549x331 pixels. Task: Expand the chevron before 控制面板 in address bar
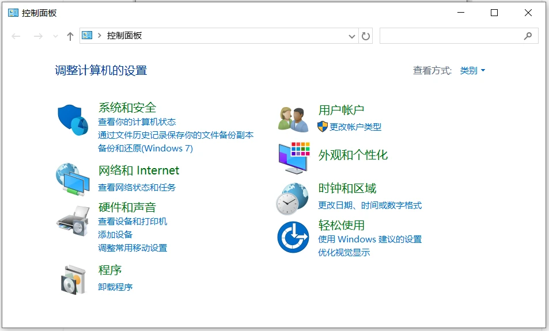click(100, 35)
